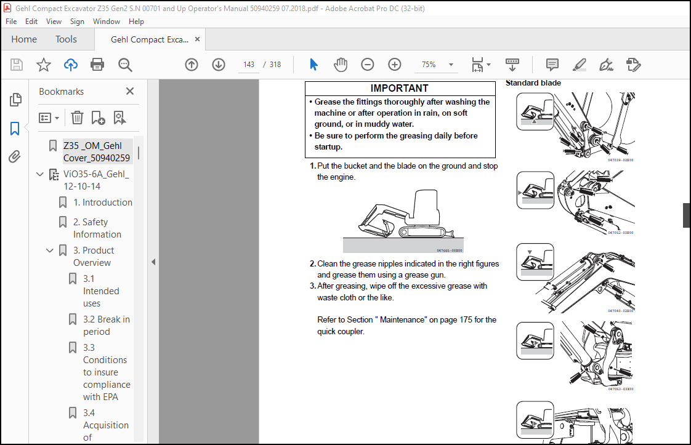
Task: Open the Help menu
Action: [136, 21]
